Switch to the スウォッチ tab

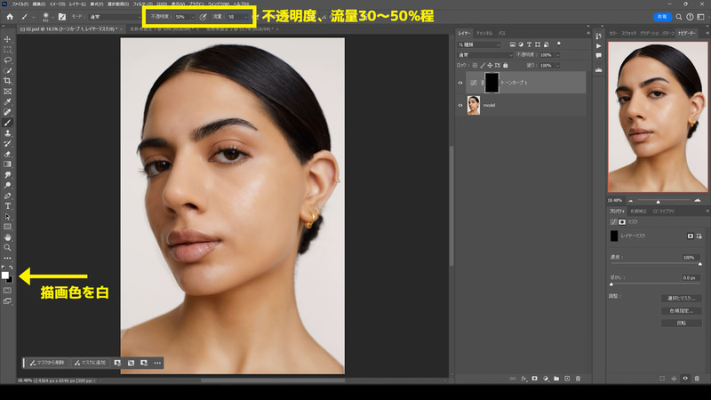tap(629, 33)
